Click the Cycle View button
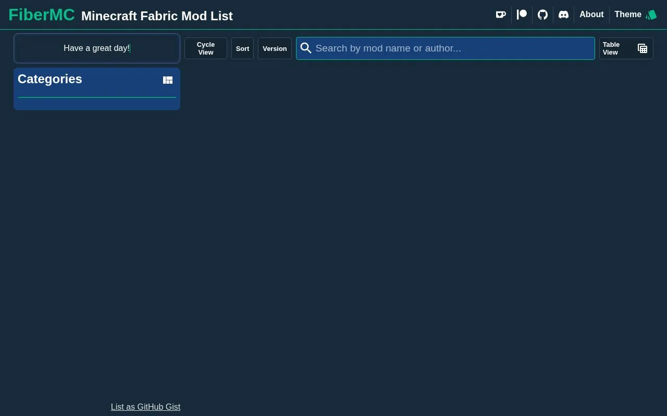 pyautogui.click(x=206, y=48)
